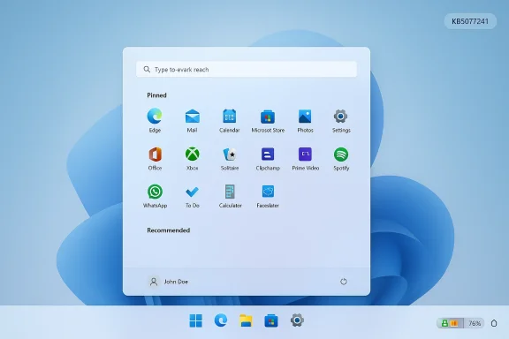Open the notification bell in tray
This screenshot has width=509, height=339.
click(494, 323)
